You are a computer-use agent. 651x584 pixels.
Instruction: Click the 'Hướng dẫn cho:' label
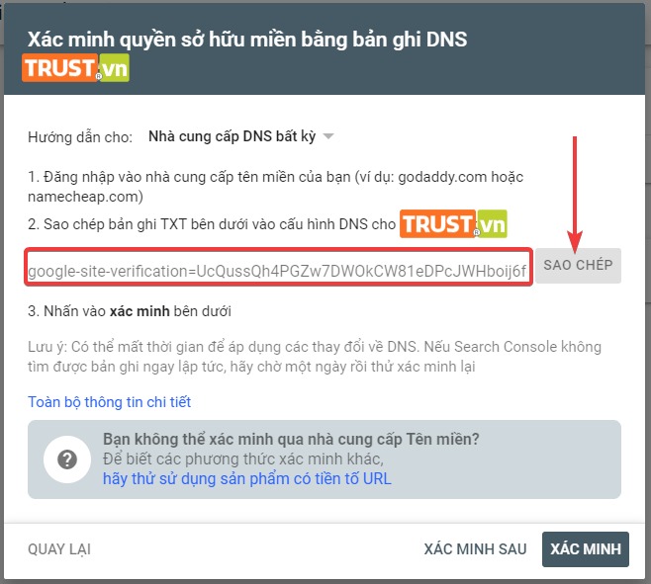point(80,137)
